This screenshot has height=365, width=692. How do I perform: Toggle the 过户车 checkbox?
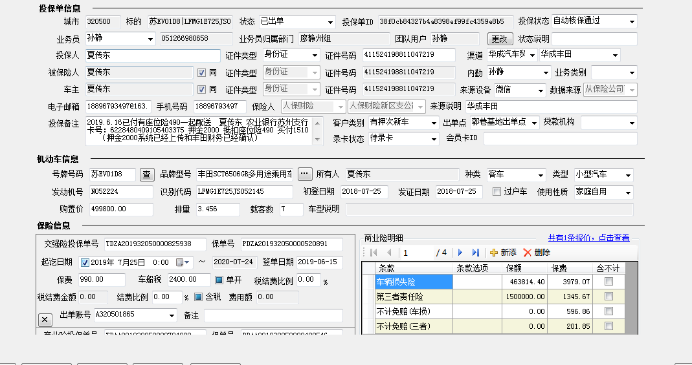(x=497, y=192)
